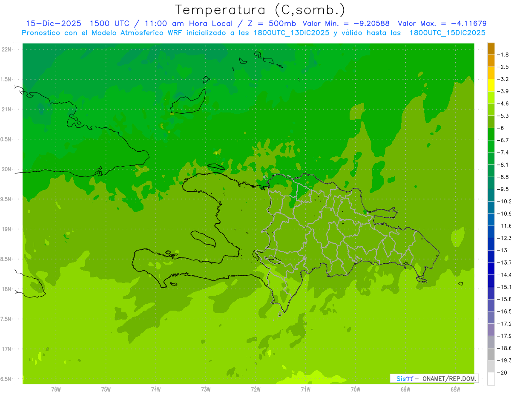The image size is (511, 395).
Task: Select the yellow swatch between -3.2 and -3.9
Action: coord(491,85)
